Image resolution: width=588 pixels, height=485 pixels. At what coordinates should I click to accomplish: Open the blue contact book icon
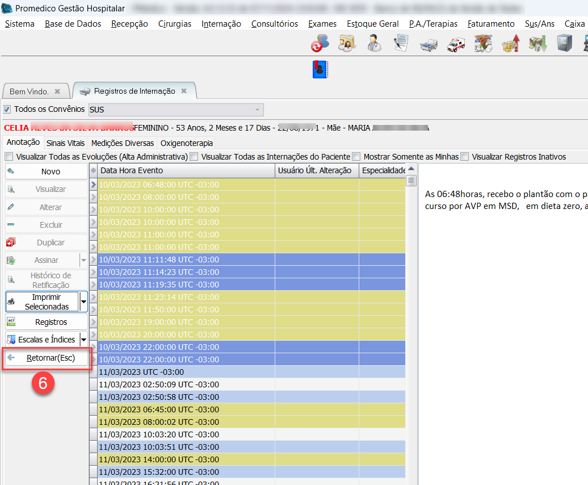tap(321, 69)
